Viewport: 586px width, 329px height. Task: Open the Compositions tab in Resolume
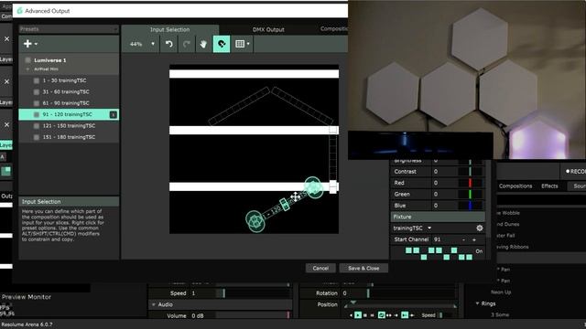tap(515, 186)
